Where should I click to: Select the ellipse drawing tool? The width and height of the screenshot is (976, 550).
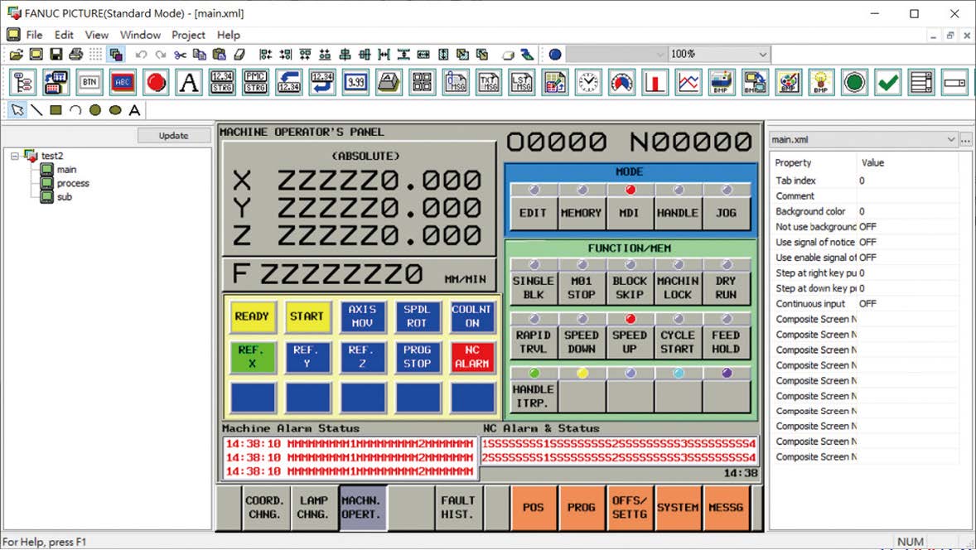pos(115,110)
